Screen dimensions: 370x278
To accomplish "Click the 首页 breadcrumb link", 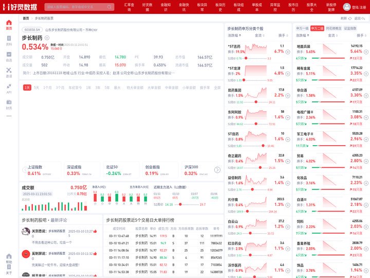I will click(x=26, y=18).
